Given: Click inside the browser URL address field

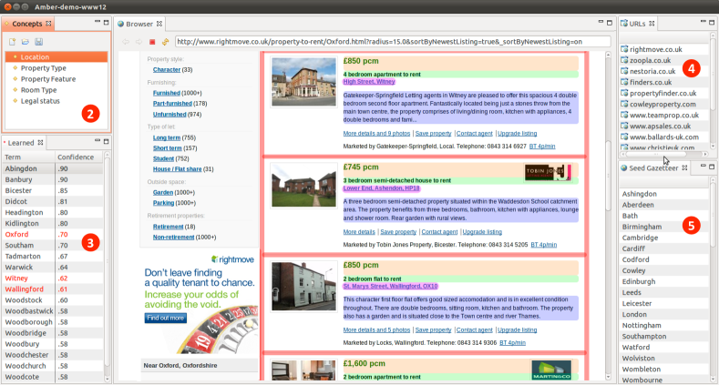Looking at the screenshot, I should (392, 41).
